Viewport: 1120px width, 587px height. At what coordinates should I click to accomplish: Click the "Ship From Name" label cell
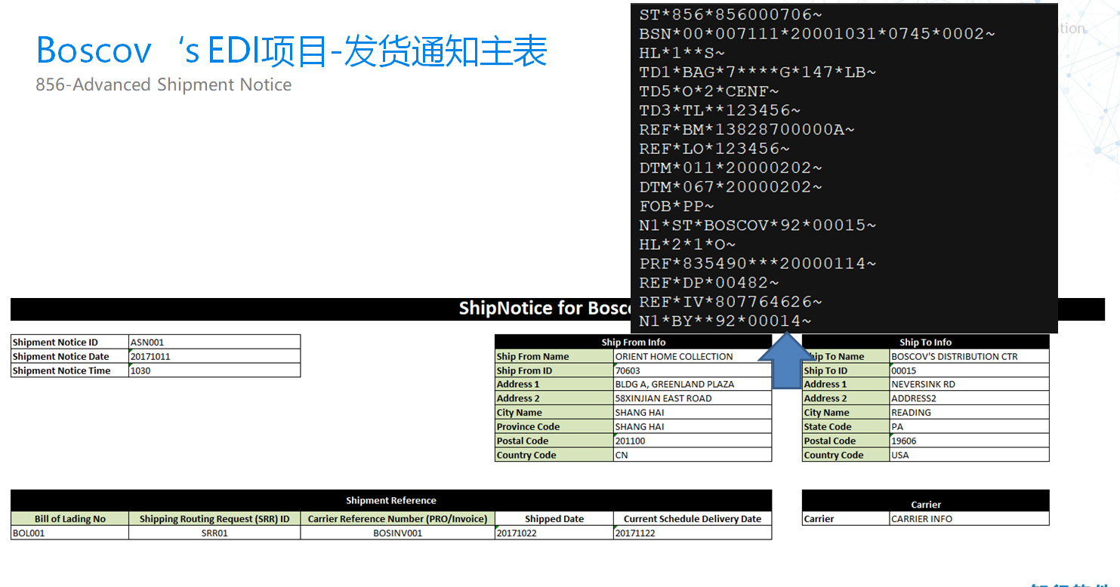554,357
